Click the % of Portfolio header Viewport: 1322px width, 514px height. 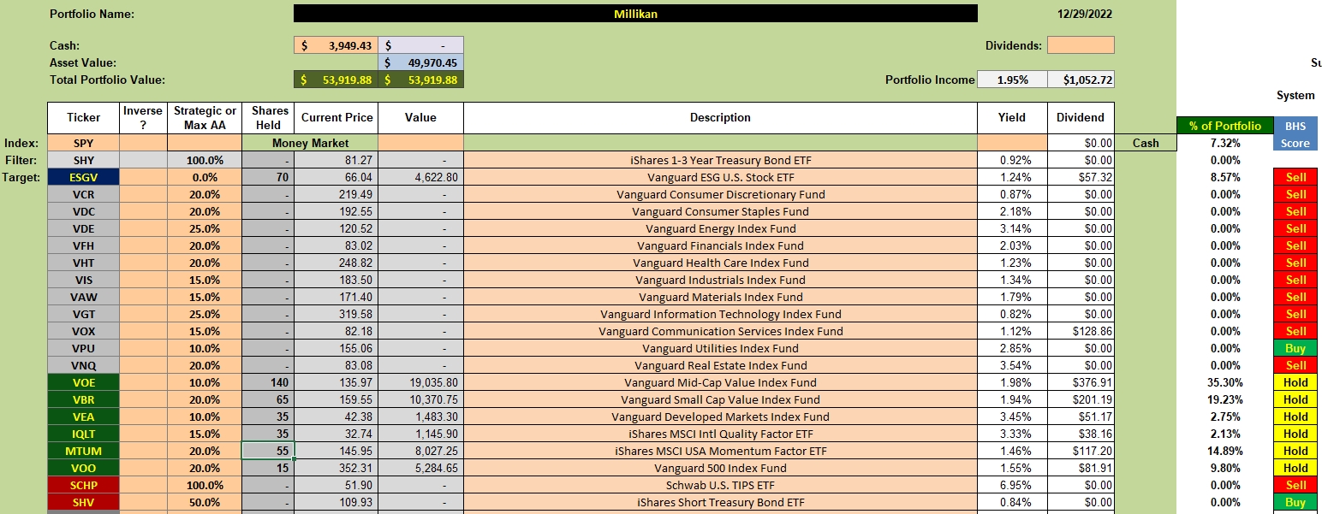coord(1224,126)
